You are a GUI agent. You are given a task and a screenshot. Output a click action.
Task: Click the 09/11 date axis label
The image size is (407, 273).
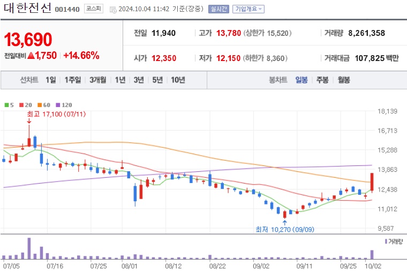(x=305, y=266)
